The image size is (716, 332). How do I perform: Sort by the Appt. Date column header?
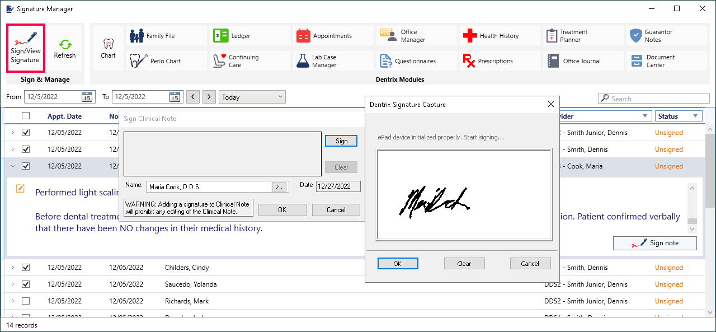pyautogui.click(x=64, y=116)
